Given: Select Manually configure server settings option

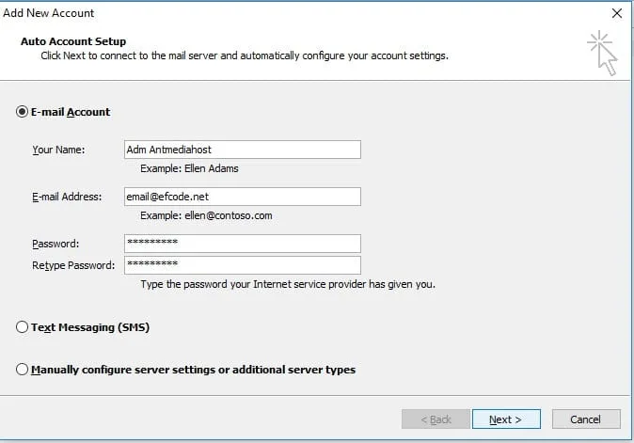Looking at the screenshot, I should point(23,370).
